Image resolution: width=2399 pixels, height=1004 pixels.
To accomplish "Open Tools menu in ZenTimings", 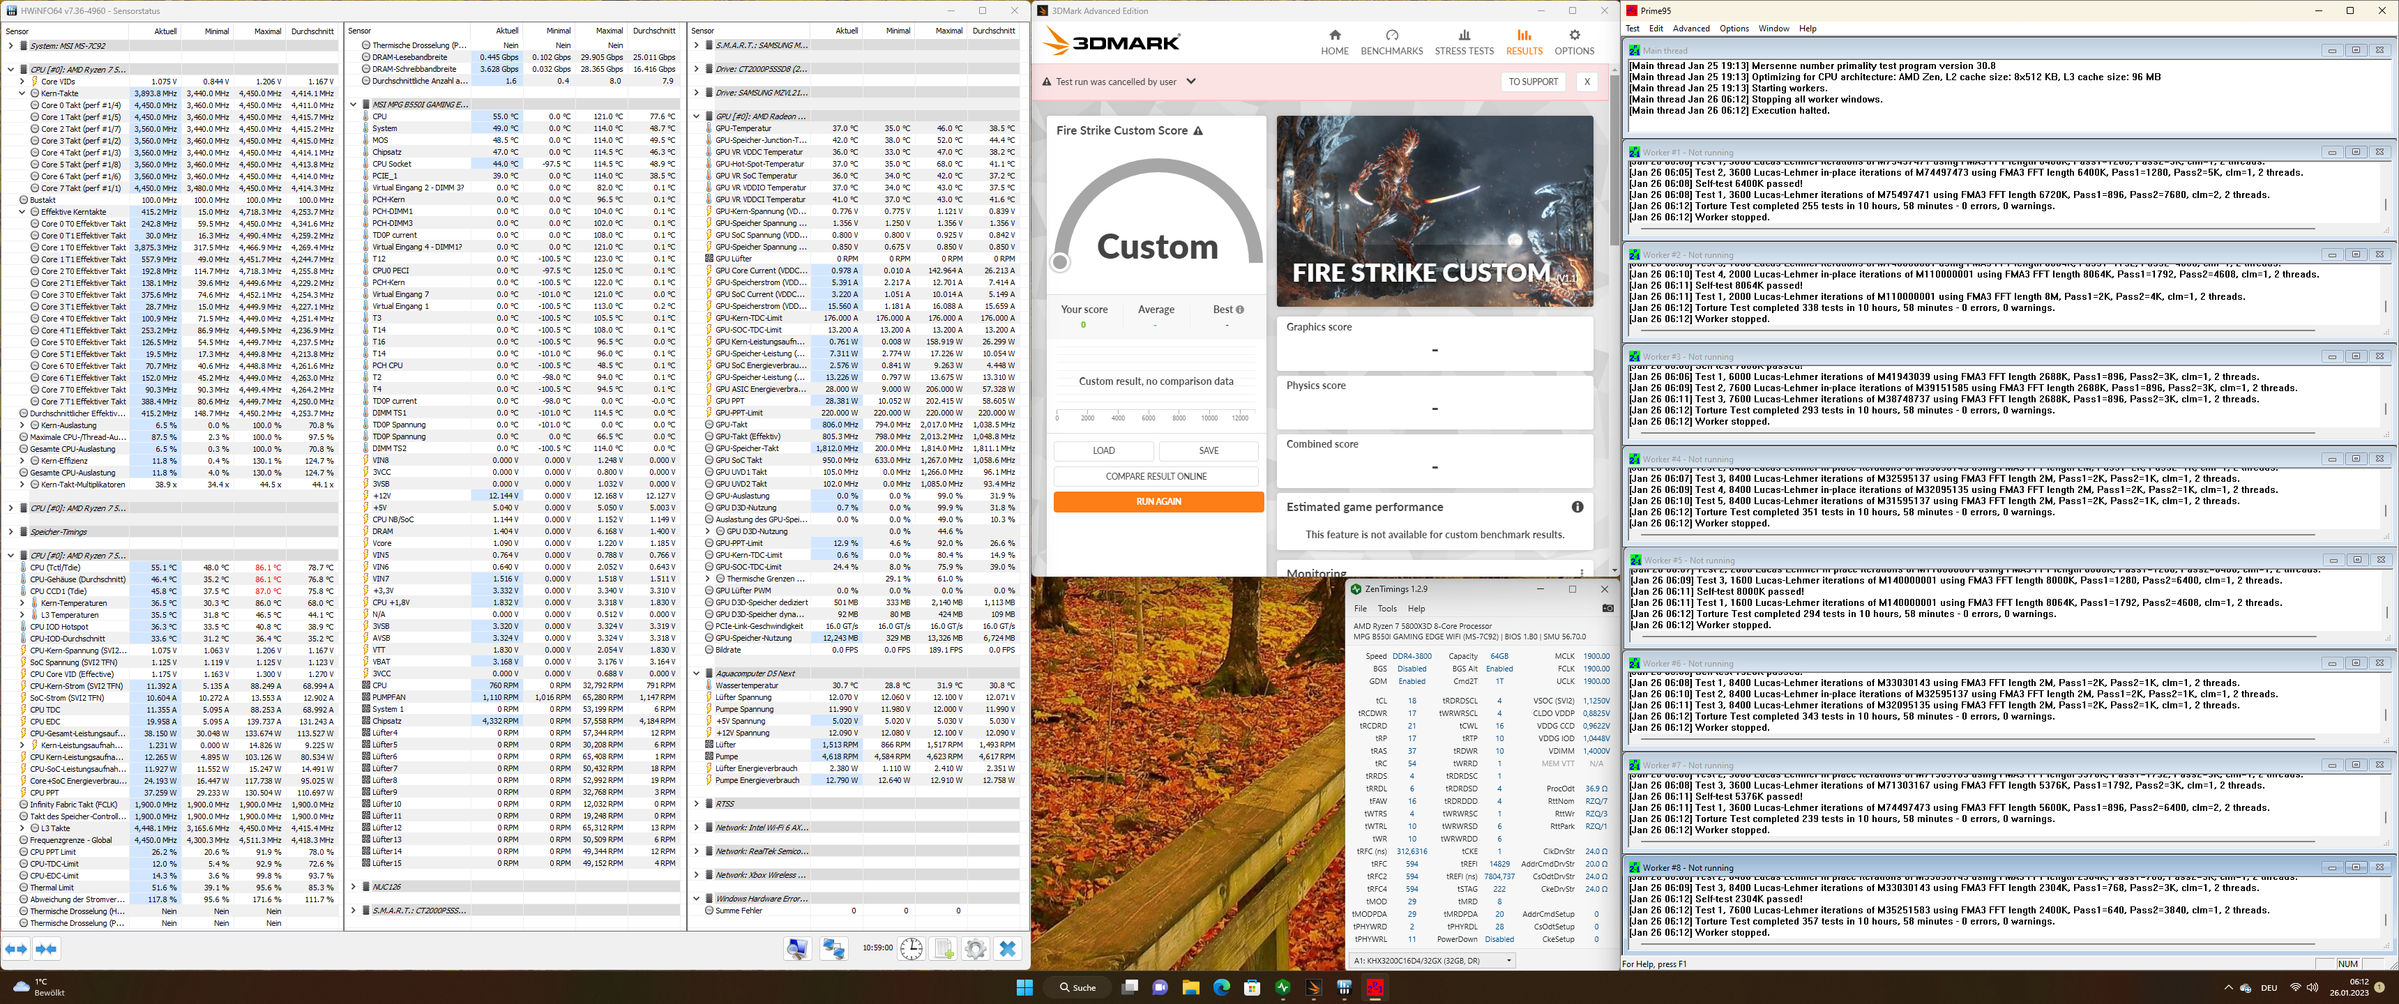I will point(1386,608).
